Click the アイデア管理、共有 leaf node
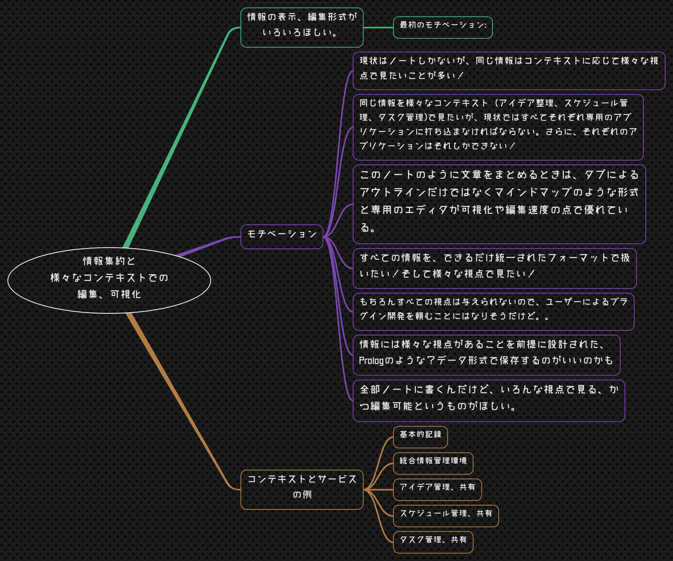 pyautogui.click(x=438, y=490)
